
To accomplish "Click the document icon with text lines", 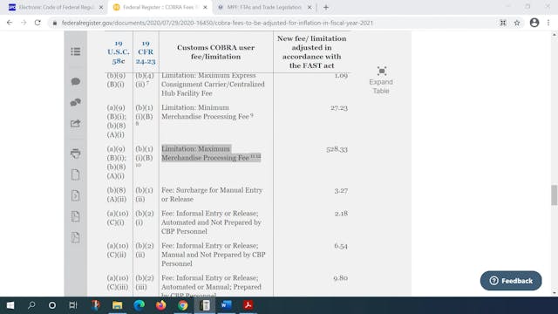I will point(76,216).
